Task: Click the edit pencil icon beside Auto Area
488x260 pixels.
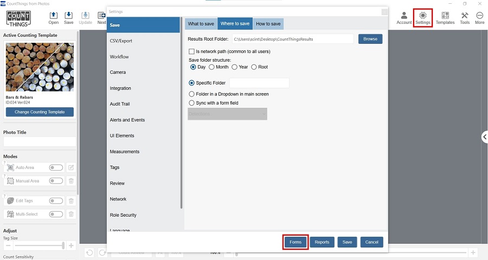Action: pos(71,168)
